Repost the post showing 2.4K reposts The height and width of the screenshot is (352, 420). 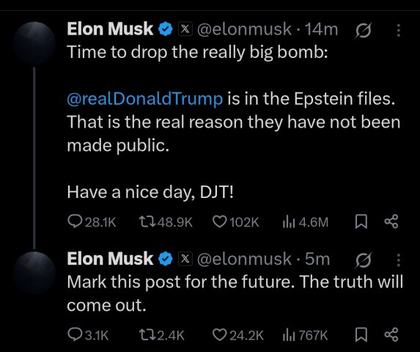[162, 335]
